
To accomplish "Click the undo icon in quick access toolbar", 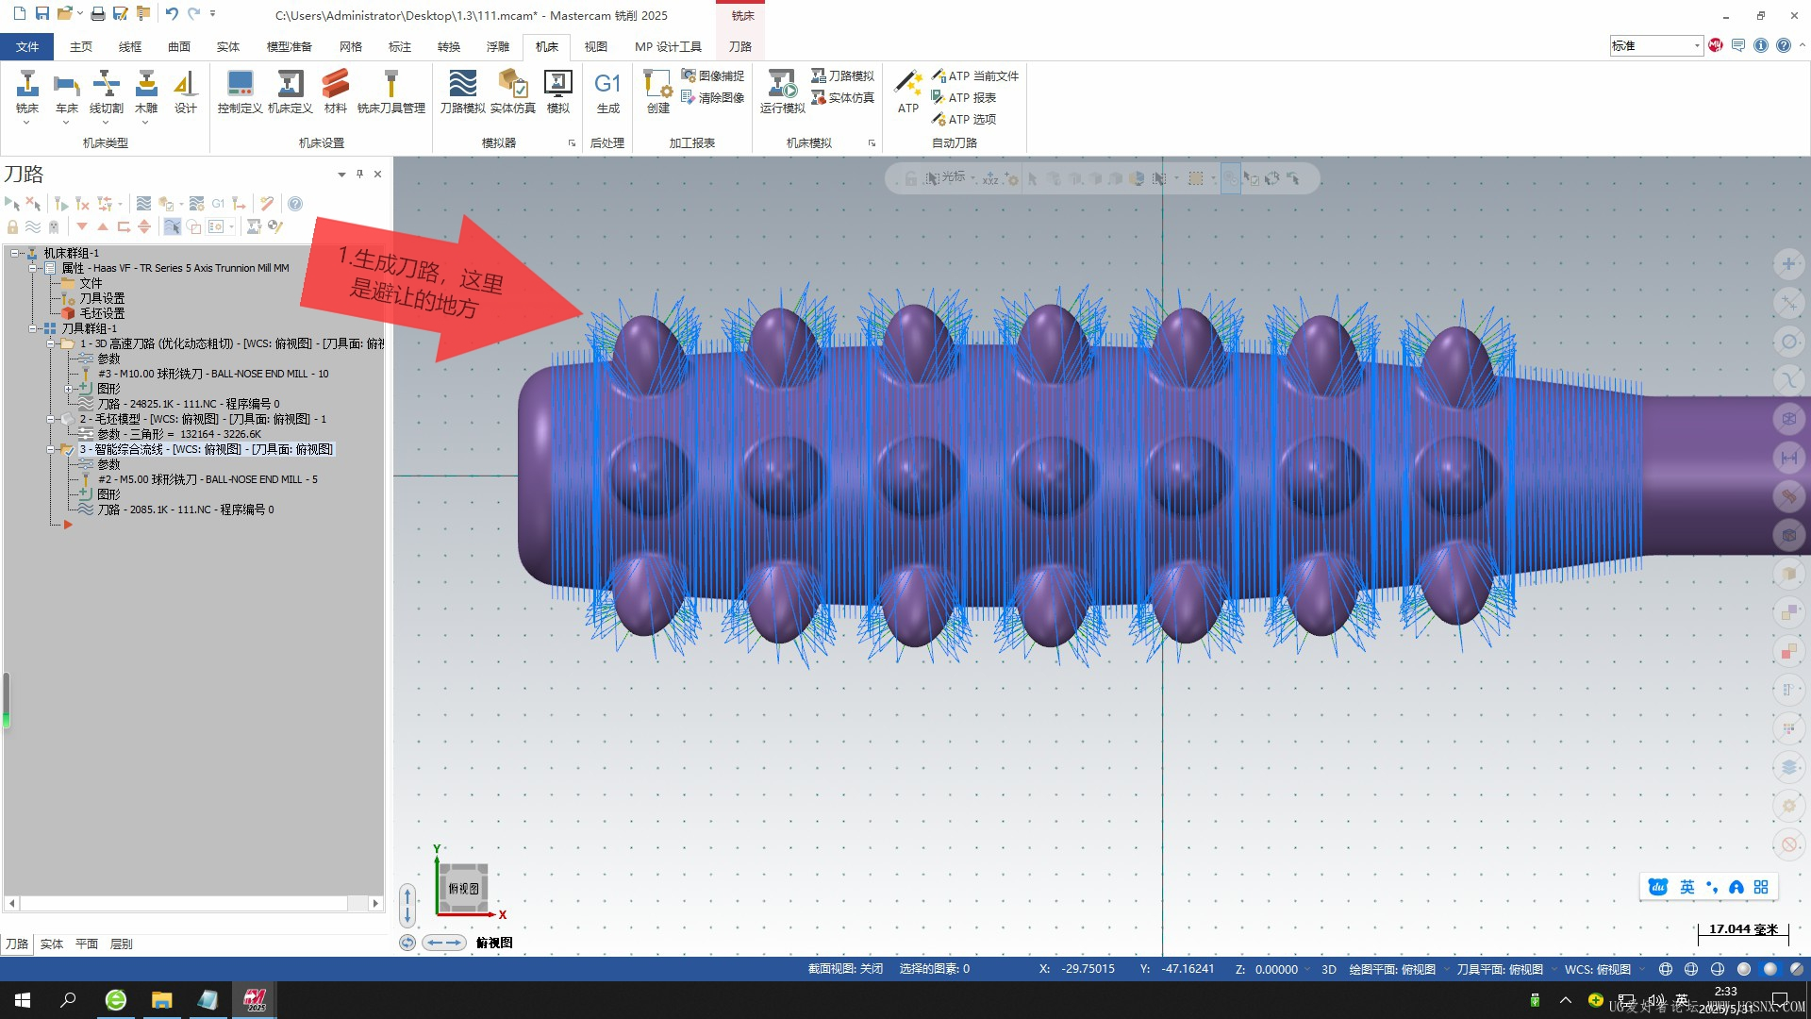I will coord(172,14).
